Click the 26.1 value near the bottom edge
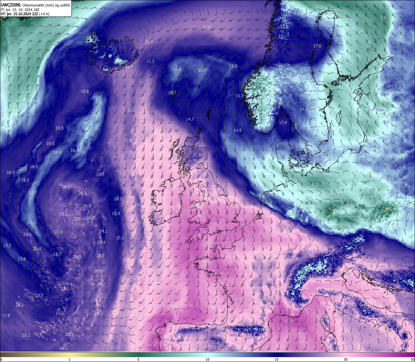This screenshot has width=415, height=362. coord(64,348)
